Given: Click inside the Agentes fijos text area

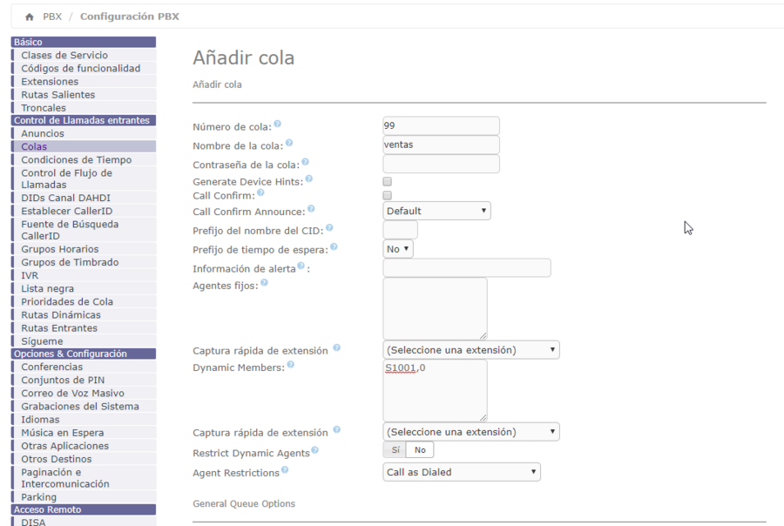Looking at the screenshot, I should pyautogui.click(x=435, y=308).
